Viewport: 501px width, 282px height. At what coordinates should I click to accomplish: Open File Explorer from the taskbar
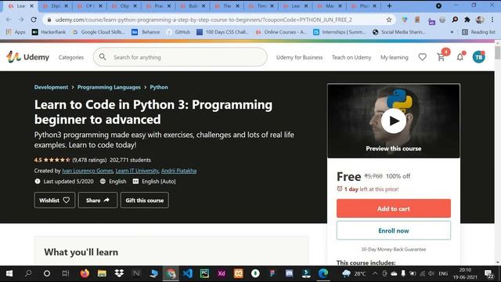tap(102, 273)
